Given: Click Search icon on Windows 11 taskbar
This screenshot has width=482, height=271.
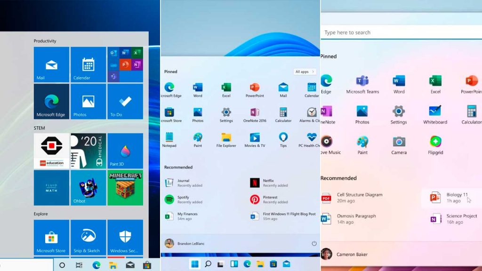Looking at the screenshot, I should coord(208,264).
